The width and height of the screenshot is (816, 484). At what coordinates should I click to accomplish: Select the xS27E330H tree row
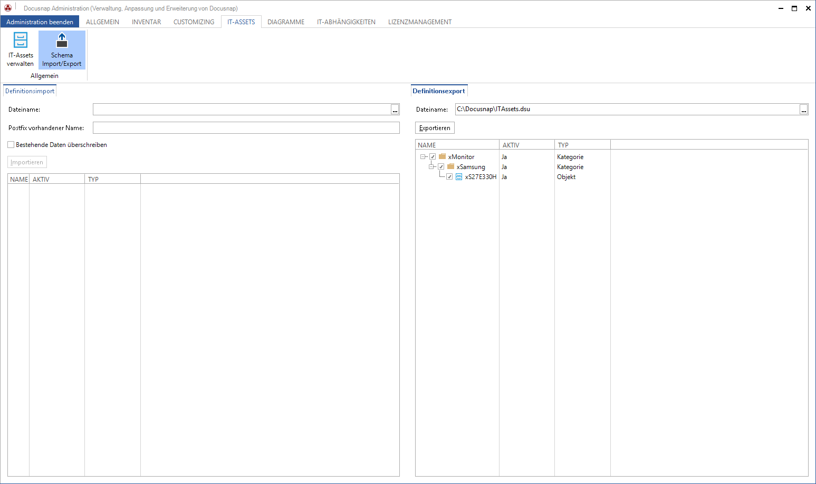pos(611,177)
